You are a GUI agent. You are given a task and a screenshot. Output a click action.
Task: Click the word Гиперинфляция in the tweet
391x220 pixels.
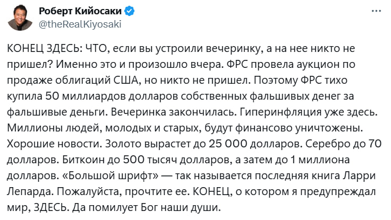coord(280,112)
